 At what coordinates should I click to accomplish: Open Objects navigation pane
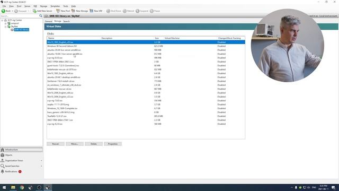tap(21, 155)
